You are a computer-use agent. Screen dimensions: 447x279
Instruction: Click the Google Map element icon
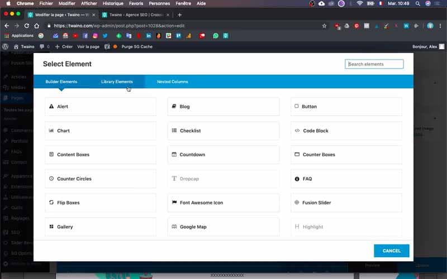174,227
